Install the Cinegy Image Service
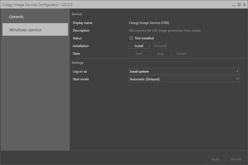248x165 pixels. [139, 46]
